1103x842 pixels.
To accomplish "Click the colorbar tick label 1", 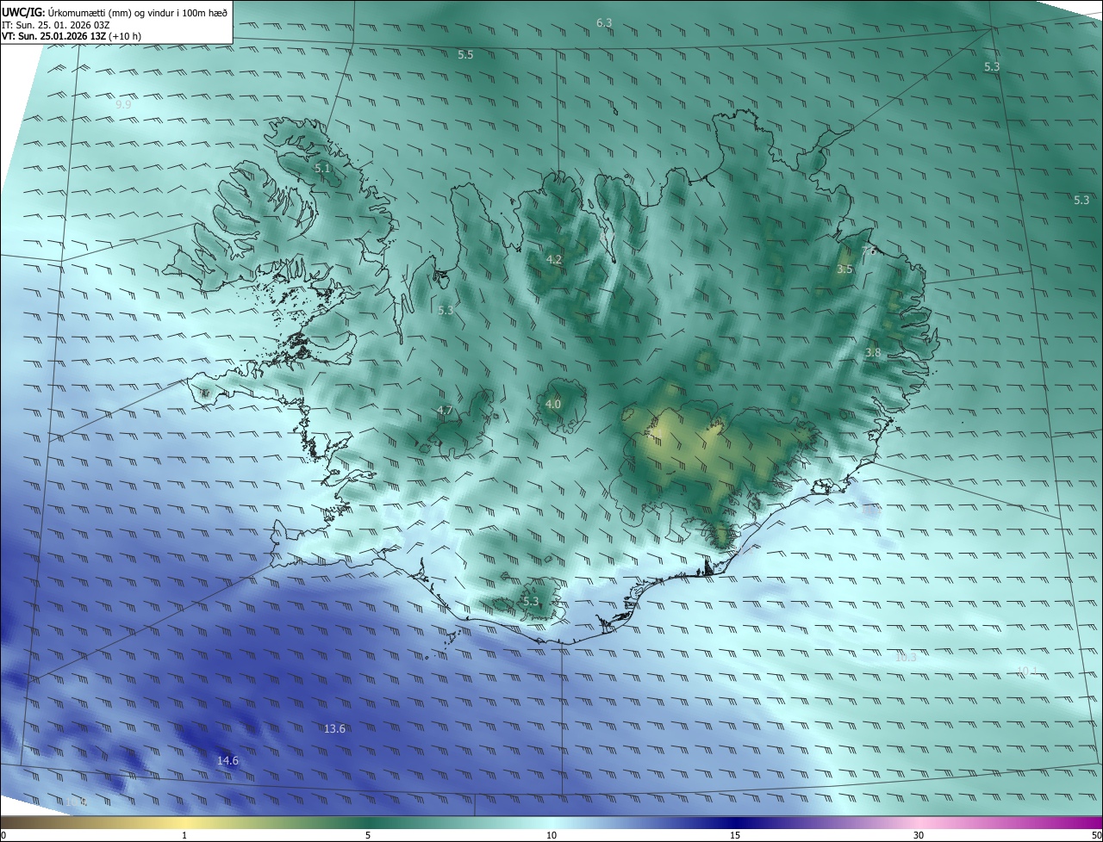I will click(184, 835).
